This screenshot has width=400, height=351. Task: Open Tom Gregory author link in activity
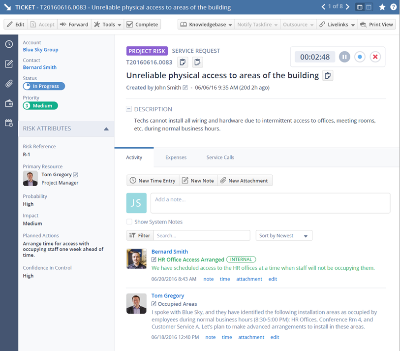tap(168, 296)
